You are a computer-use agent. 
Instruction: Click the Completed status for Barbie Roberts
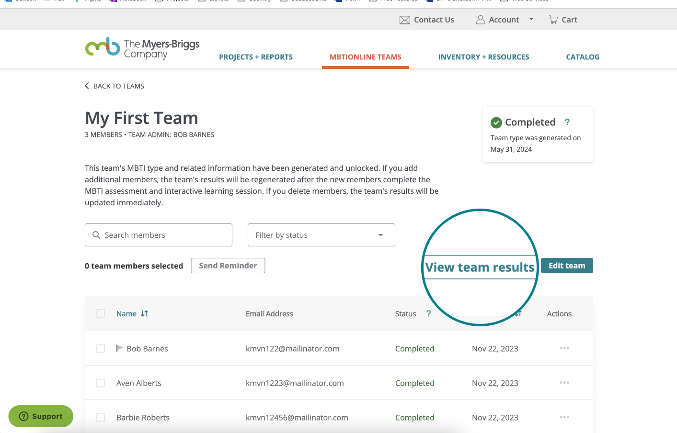pyautogui.click(x=415, y=418)
